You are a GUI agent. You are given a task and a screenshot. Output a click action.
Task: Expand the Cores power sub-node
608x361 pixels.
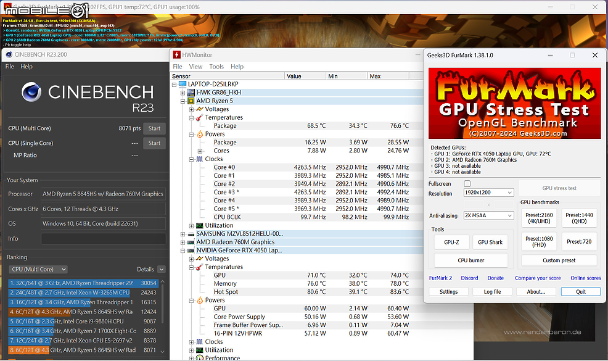pyautogui.click(x=200, y=151)
